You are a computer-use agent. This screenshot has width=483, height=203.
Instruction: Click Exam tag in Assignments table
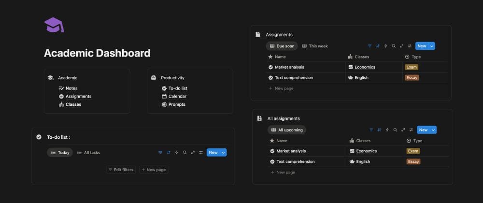(412, 67)
